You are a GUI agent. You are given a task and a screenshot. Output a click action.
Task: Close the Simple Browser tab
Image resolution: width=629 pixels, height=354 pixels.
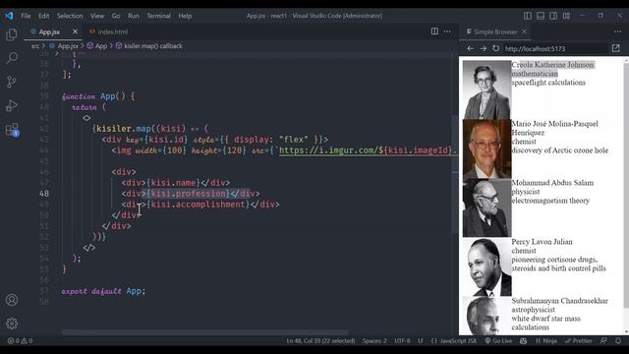(524, 31)
